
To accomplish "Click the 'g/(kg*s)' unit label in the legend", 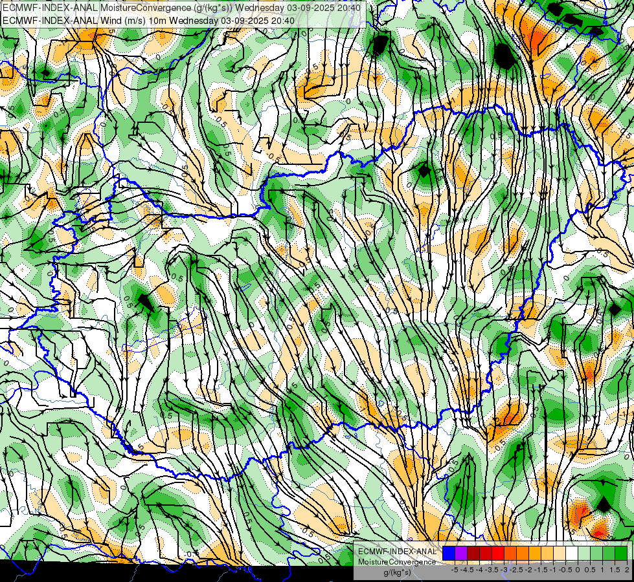I will click(x=397, y=572).
